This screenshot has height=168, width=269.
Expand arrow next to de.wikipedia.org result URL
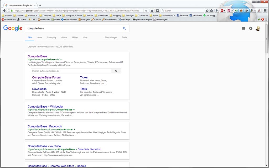[x=74, y=110]
